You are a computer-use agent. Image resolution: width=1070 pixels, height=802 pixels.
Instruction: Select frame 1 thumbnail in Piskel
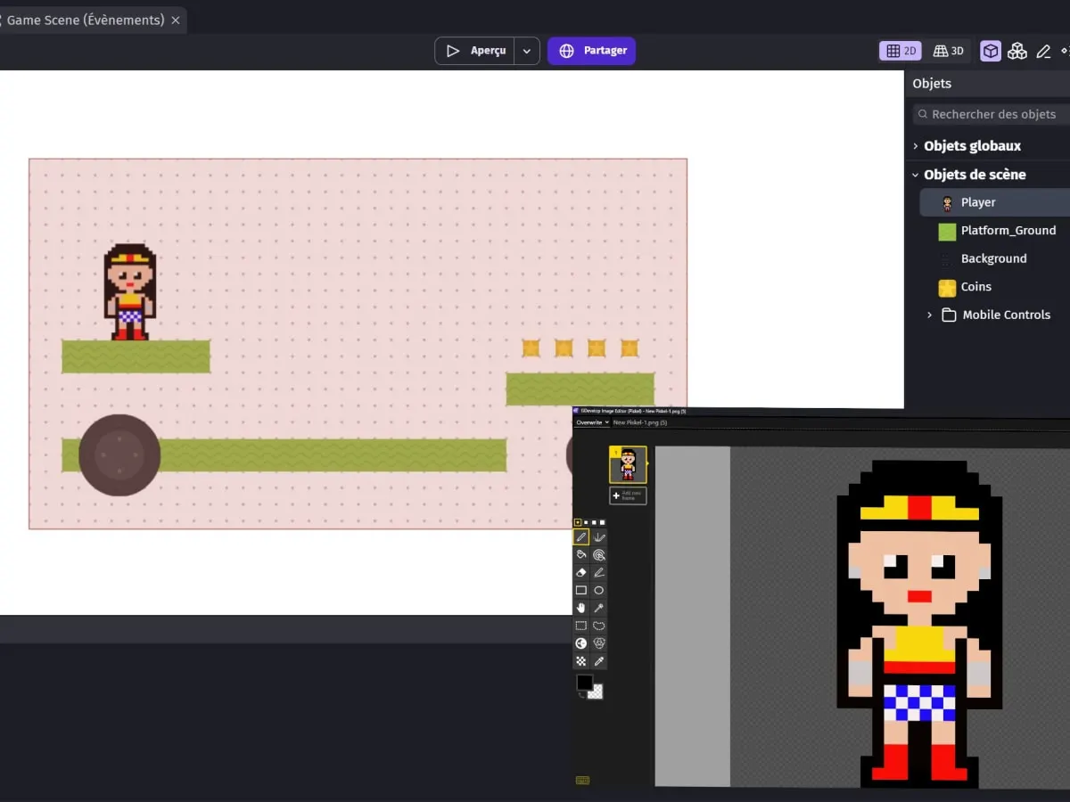point(628,464)
